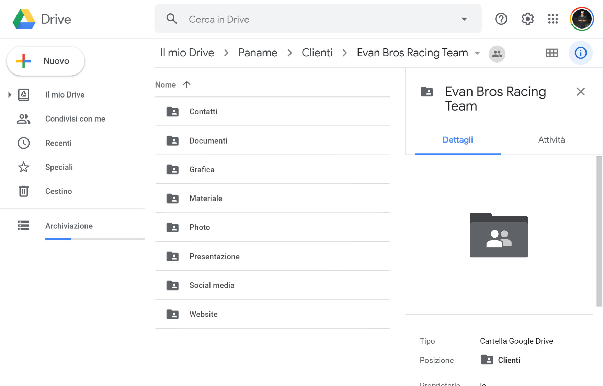Click the Condivisi con me people icon

coord(23,119)
